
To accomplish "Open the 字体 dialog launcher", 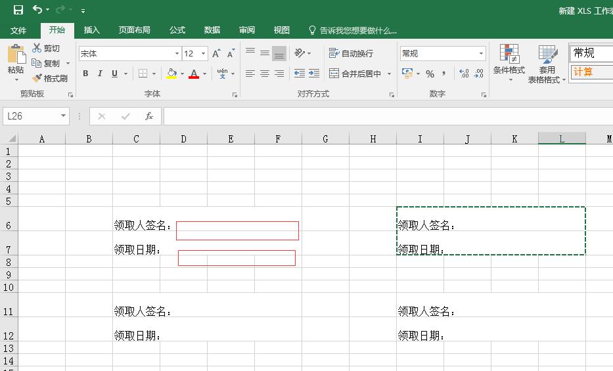I will coord(235,95).
